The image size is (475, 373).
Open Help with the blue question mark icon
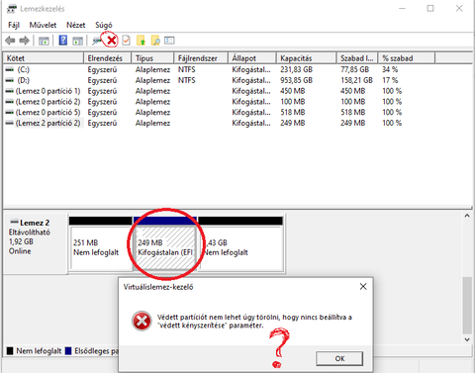(62, 41)
